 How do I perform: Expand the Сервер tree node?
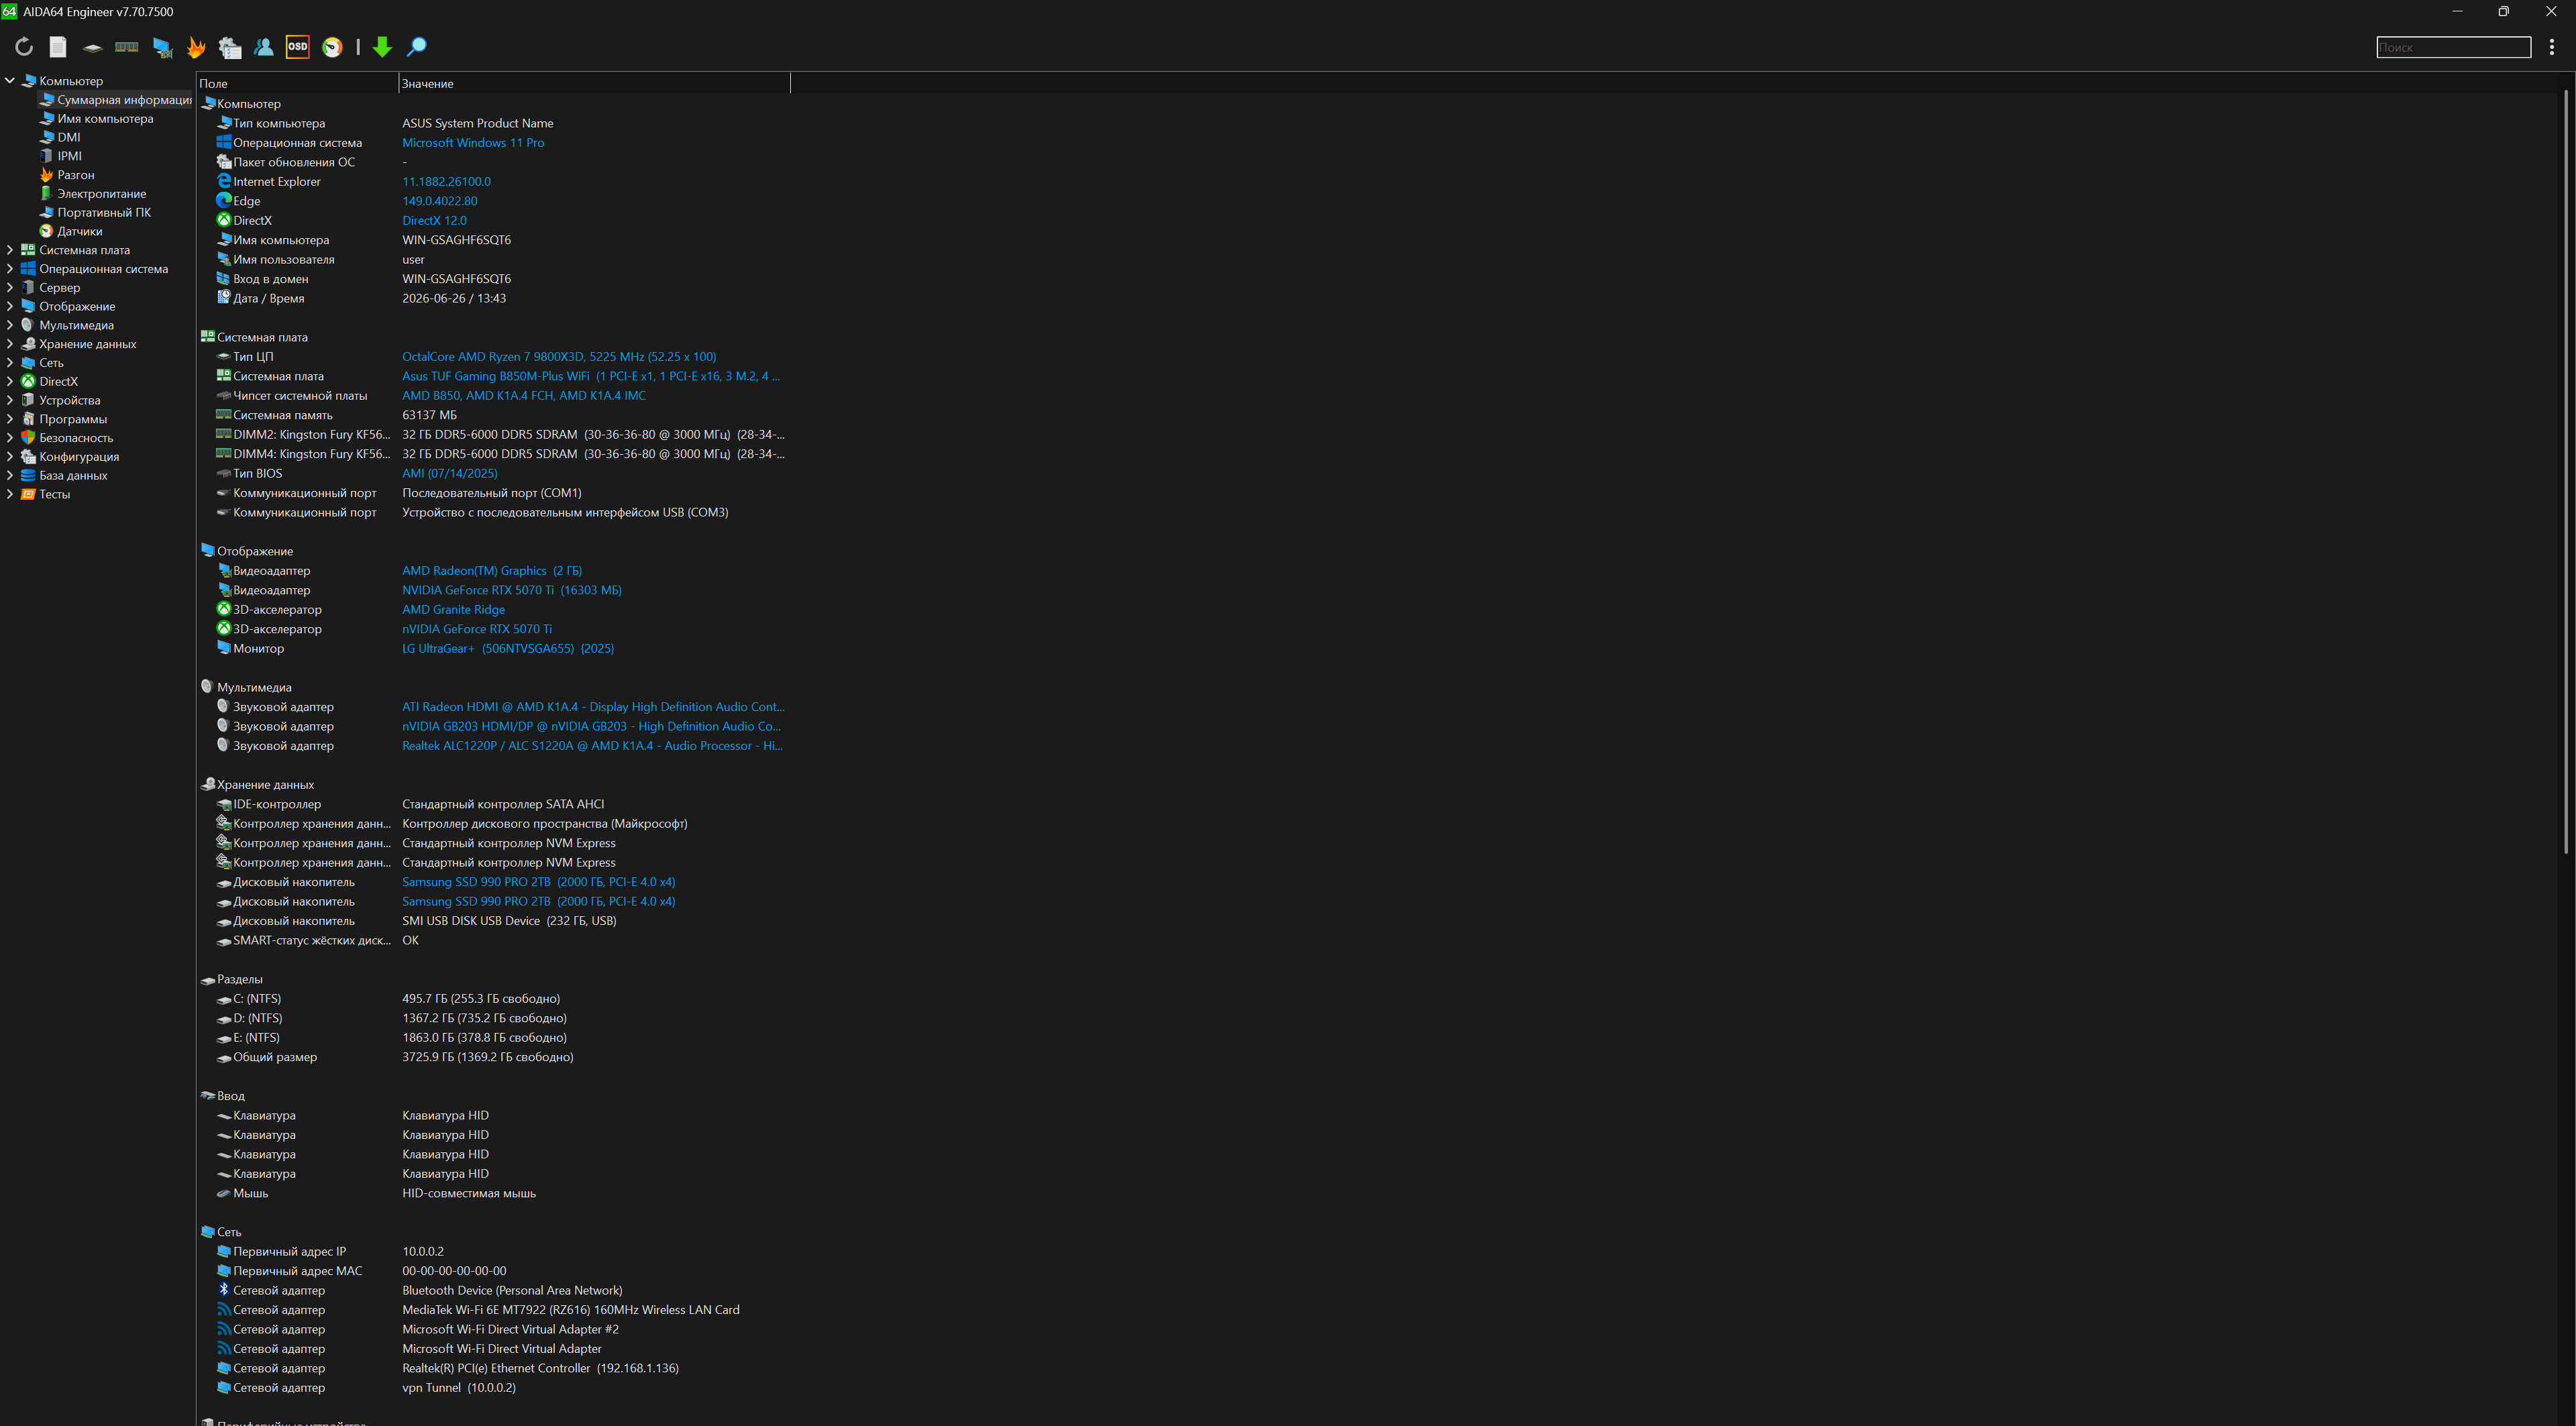10,288
